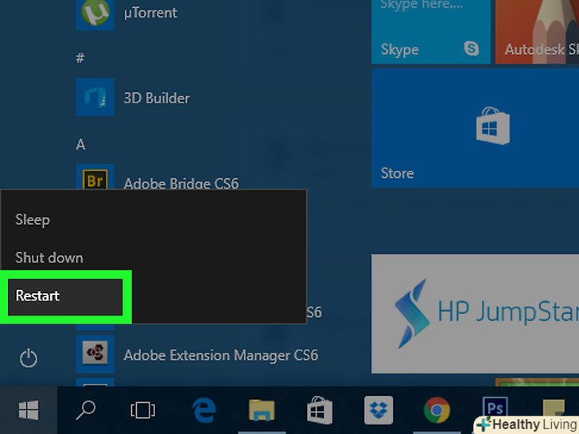Viewport: 579px width, 434px height.
Task: Click the Adobe Extension Manager CS6 icon
Action: (x=95, y=355)
